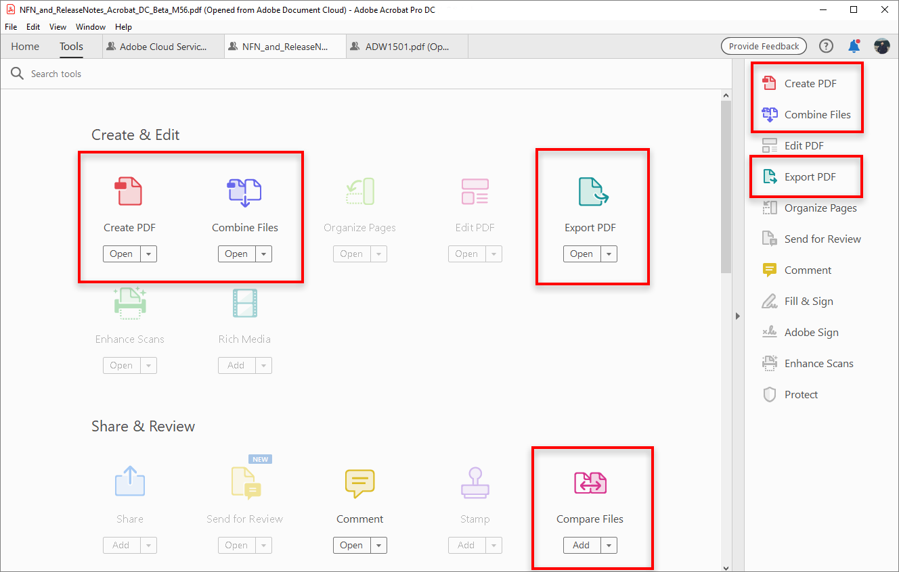This screenshot has width=899, height=572.
Task: Expand the Compare Files dropdown arrow
Action: [609, 545]
